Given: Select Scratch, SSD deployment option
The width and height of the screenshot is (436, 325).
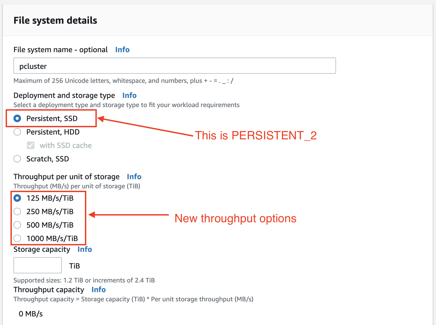Looking at the screenshot, I should [17, 159].
